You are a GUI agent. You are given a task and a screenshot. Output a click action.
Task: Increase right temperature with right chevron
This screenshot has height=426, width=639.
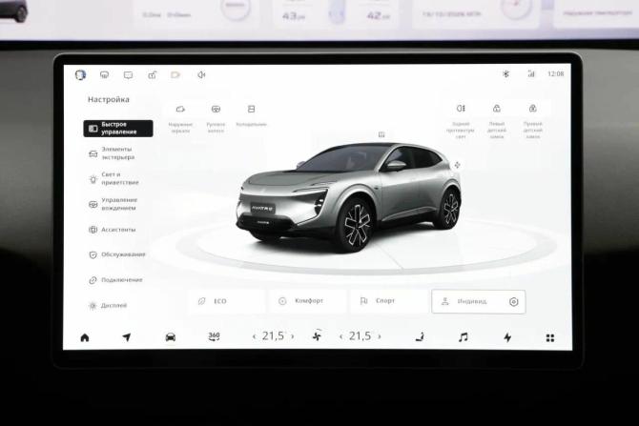380,336
